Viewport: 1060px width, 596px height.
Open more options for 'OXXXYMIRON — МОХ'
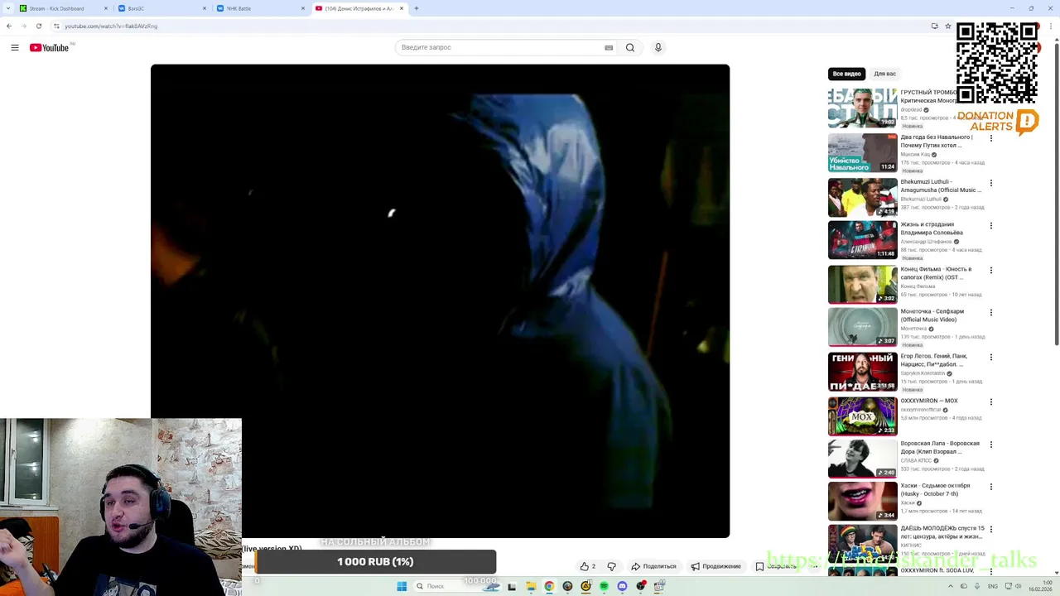click(991, 401)
